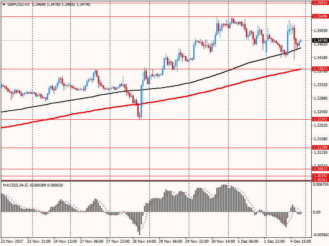Screen dimensions: 329x246
Task: Click the 1.34180 price scale value
Action: pyautogui.click(x=320, y=58)
